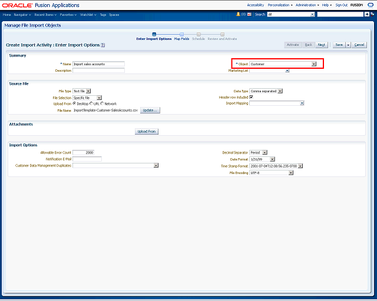
Task: Click the Manage File Import Objects title
Action: coord(32,25)
